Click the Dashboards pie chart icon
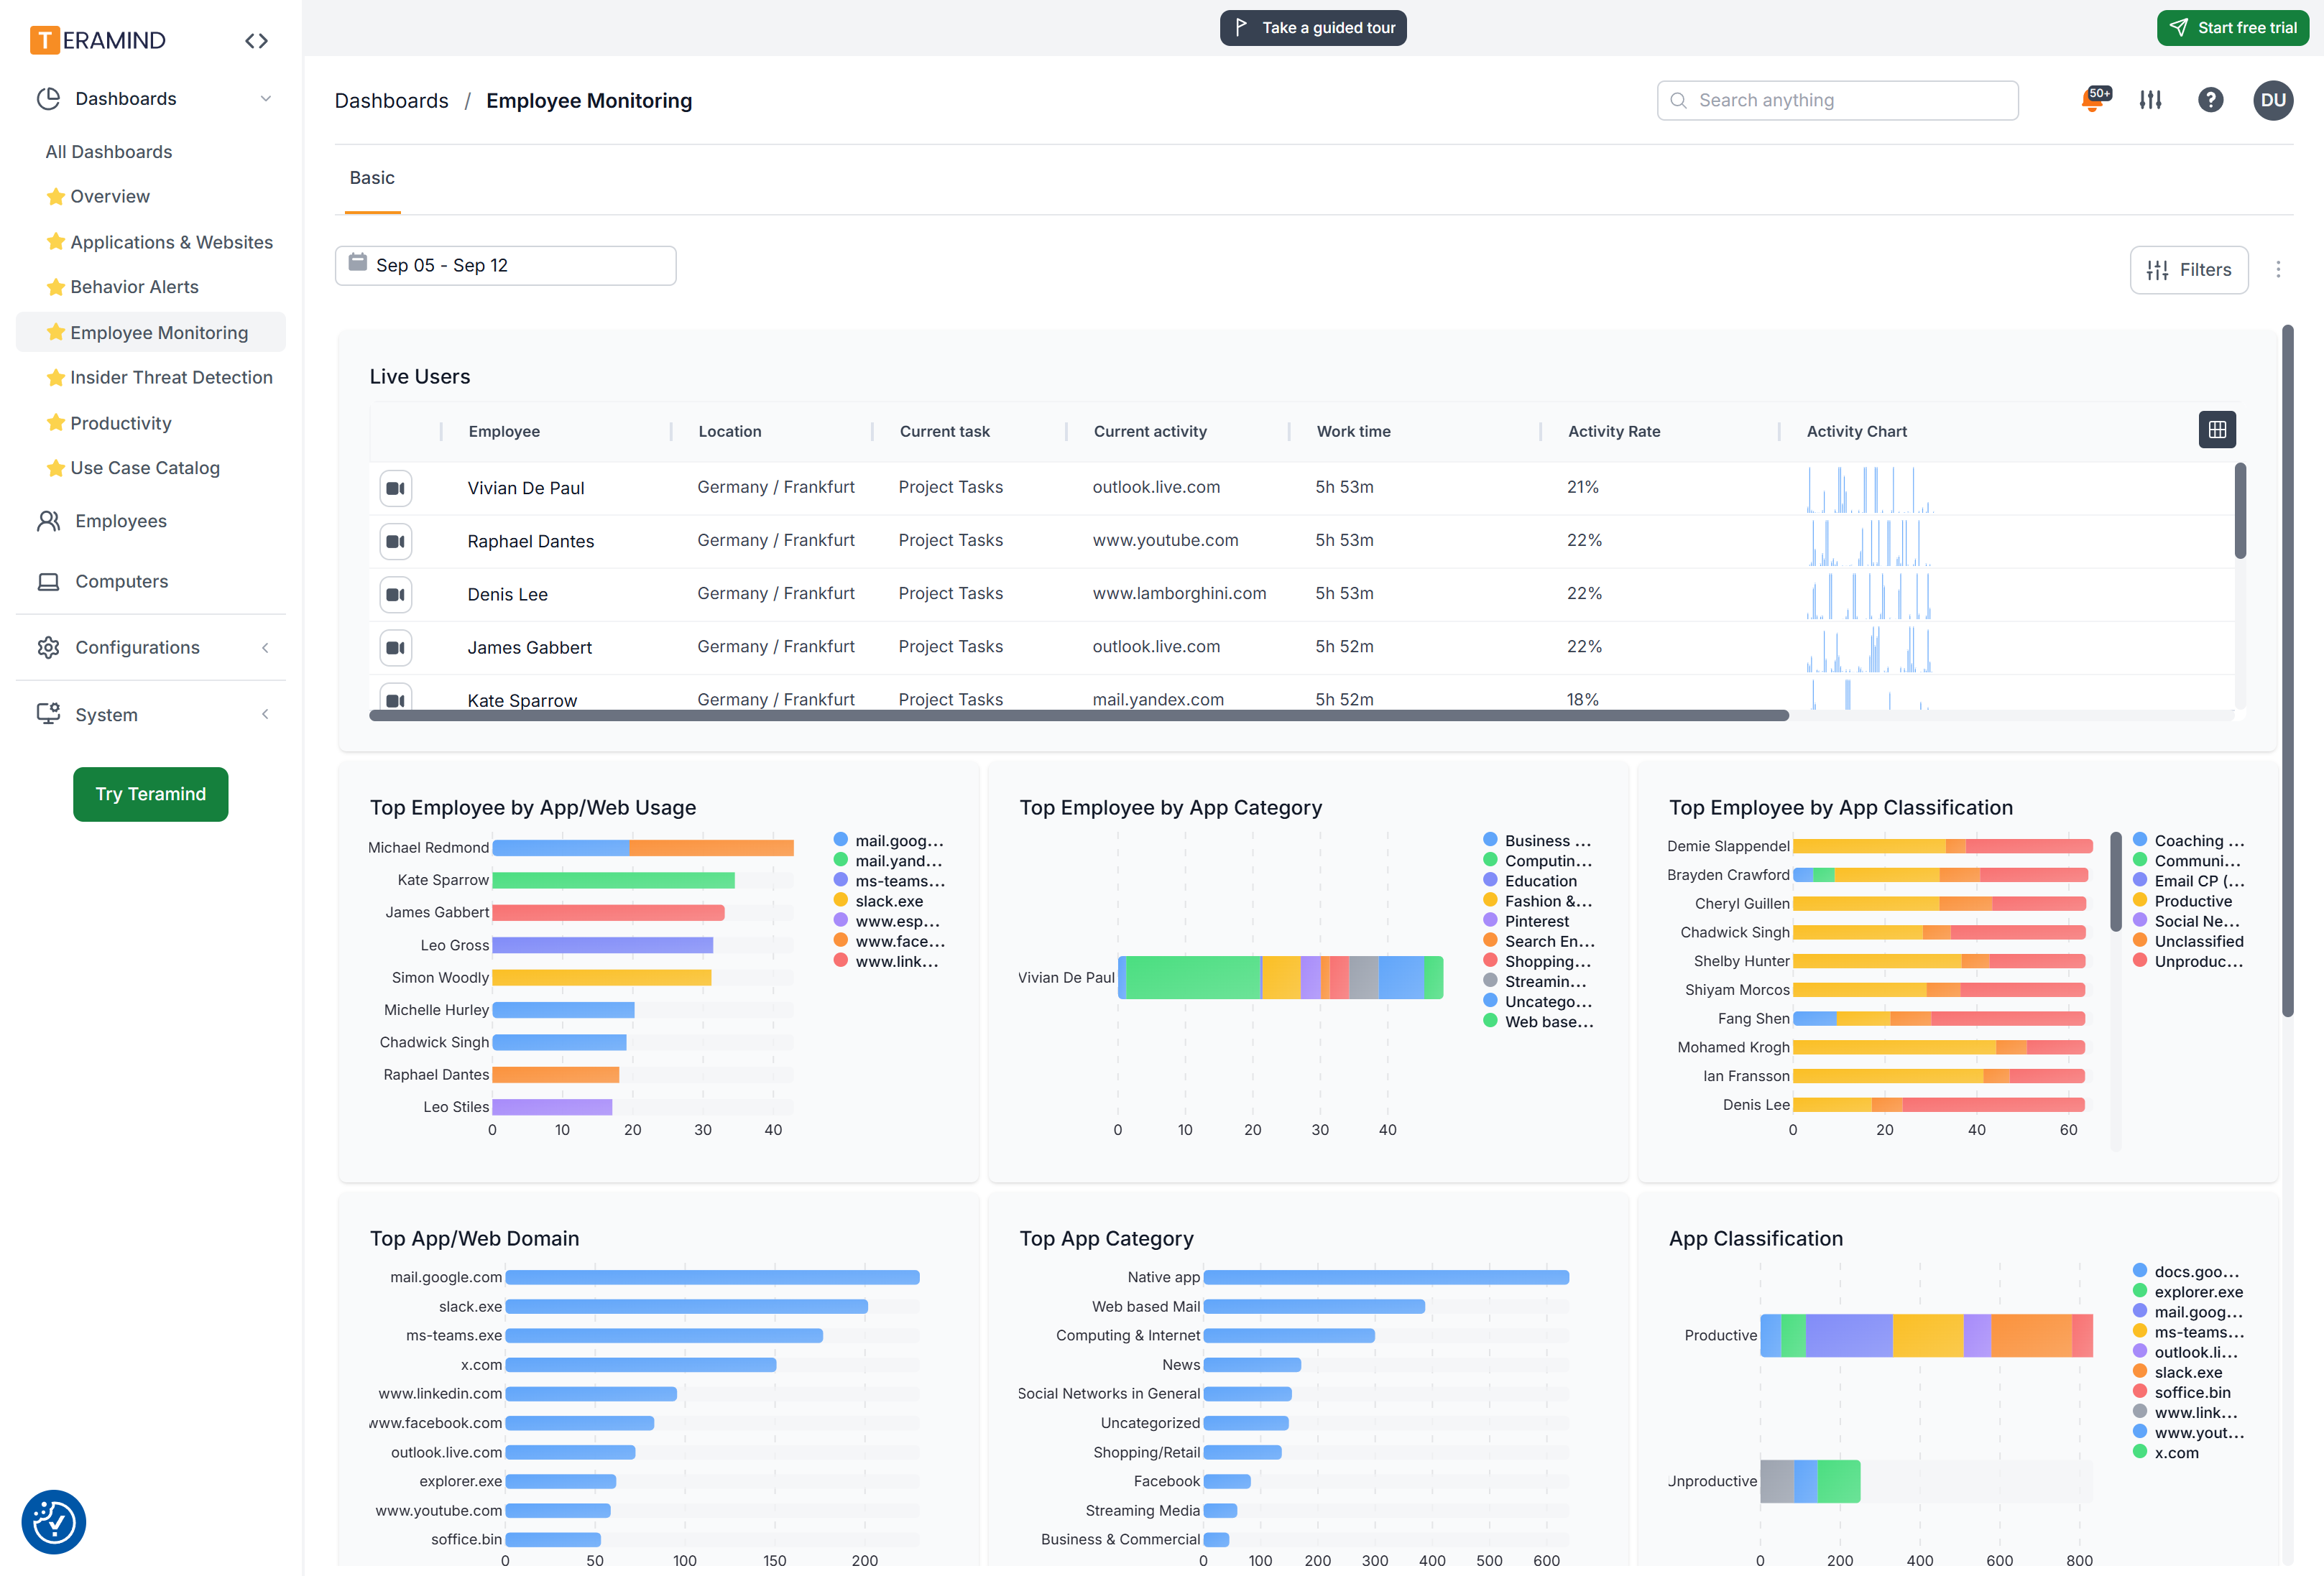 pyautogui.click(x=48, y=98)
